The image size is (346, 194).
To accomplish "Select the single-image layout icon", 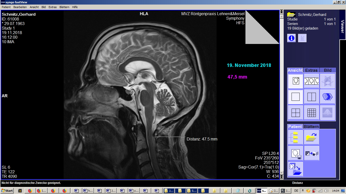I will (x=295, y=97).
